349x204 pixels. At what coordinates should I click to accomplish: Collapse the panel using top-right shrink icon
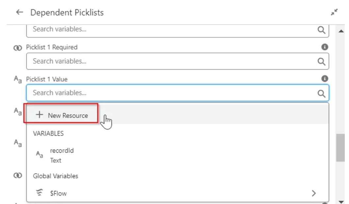335,12
